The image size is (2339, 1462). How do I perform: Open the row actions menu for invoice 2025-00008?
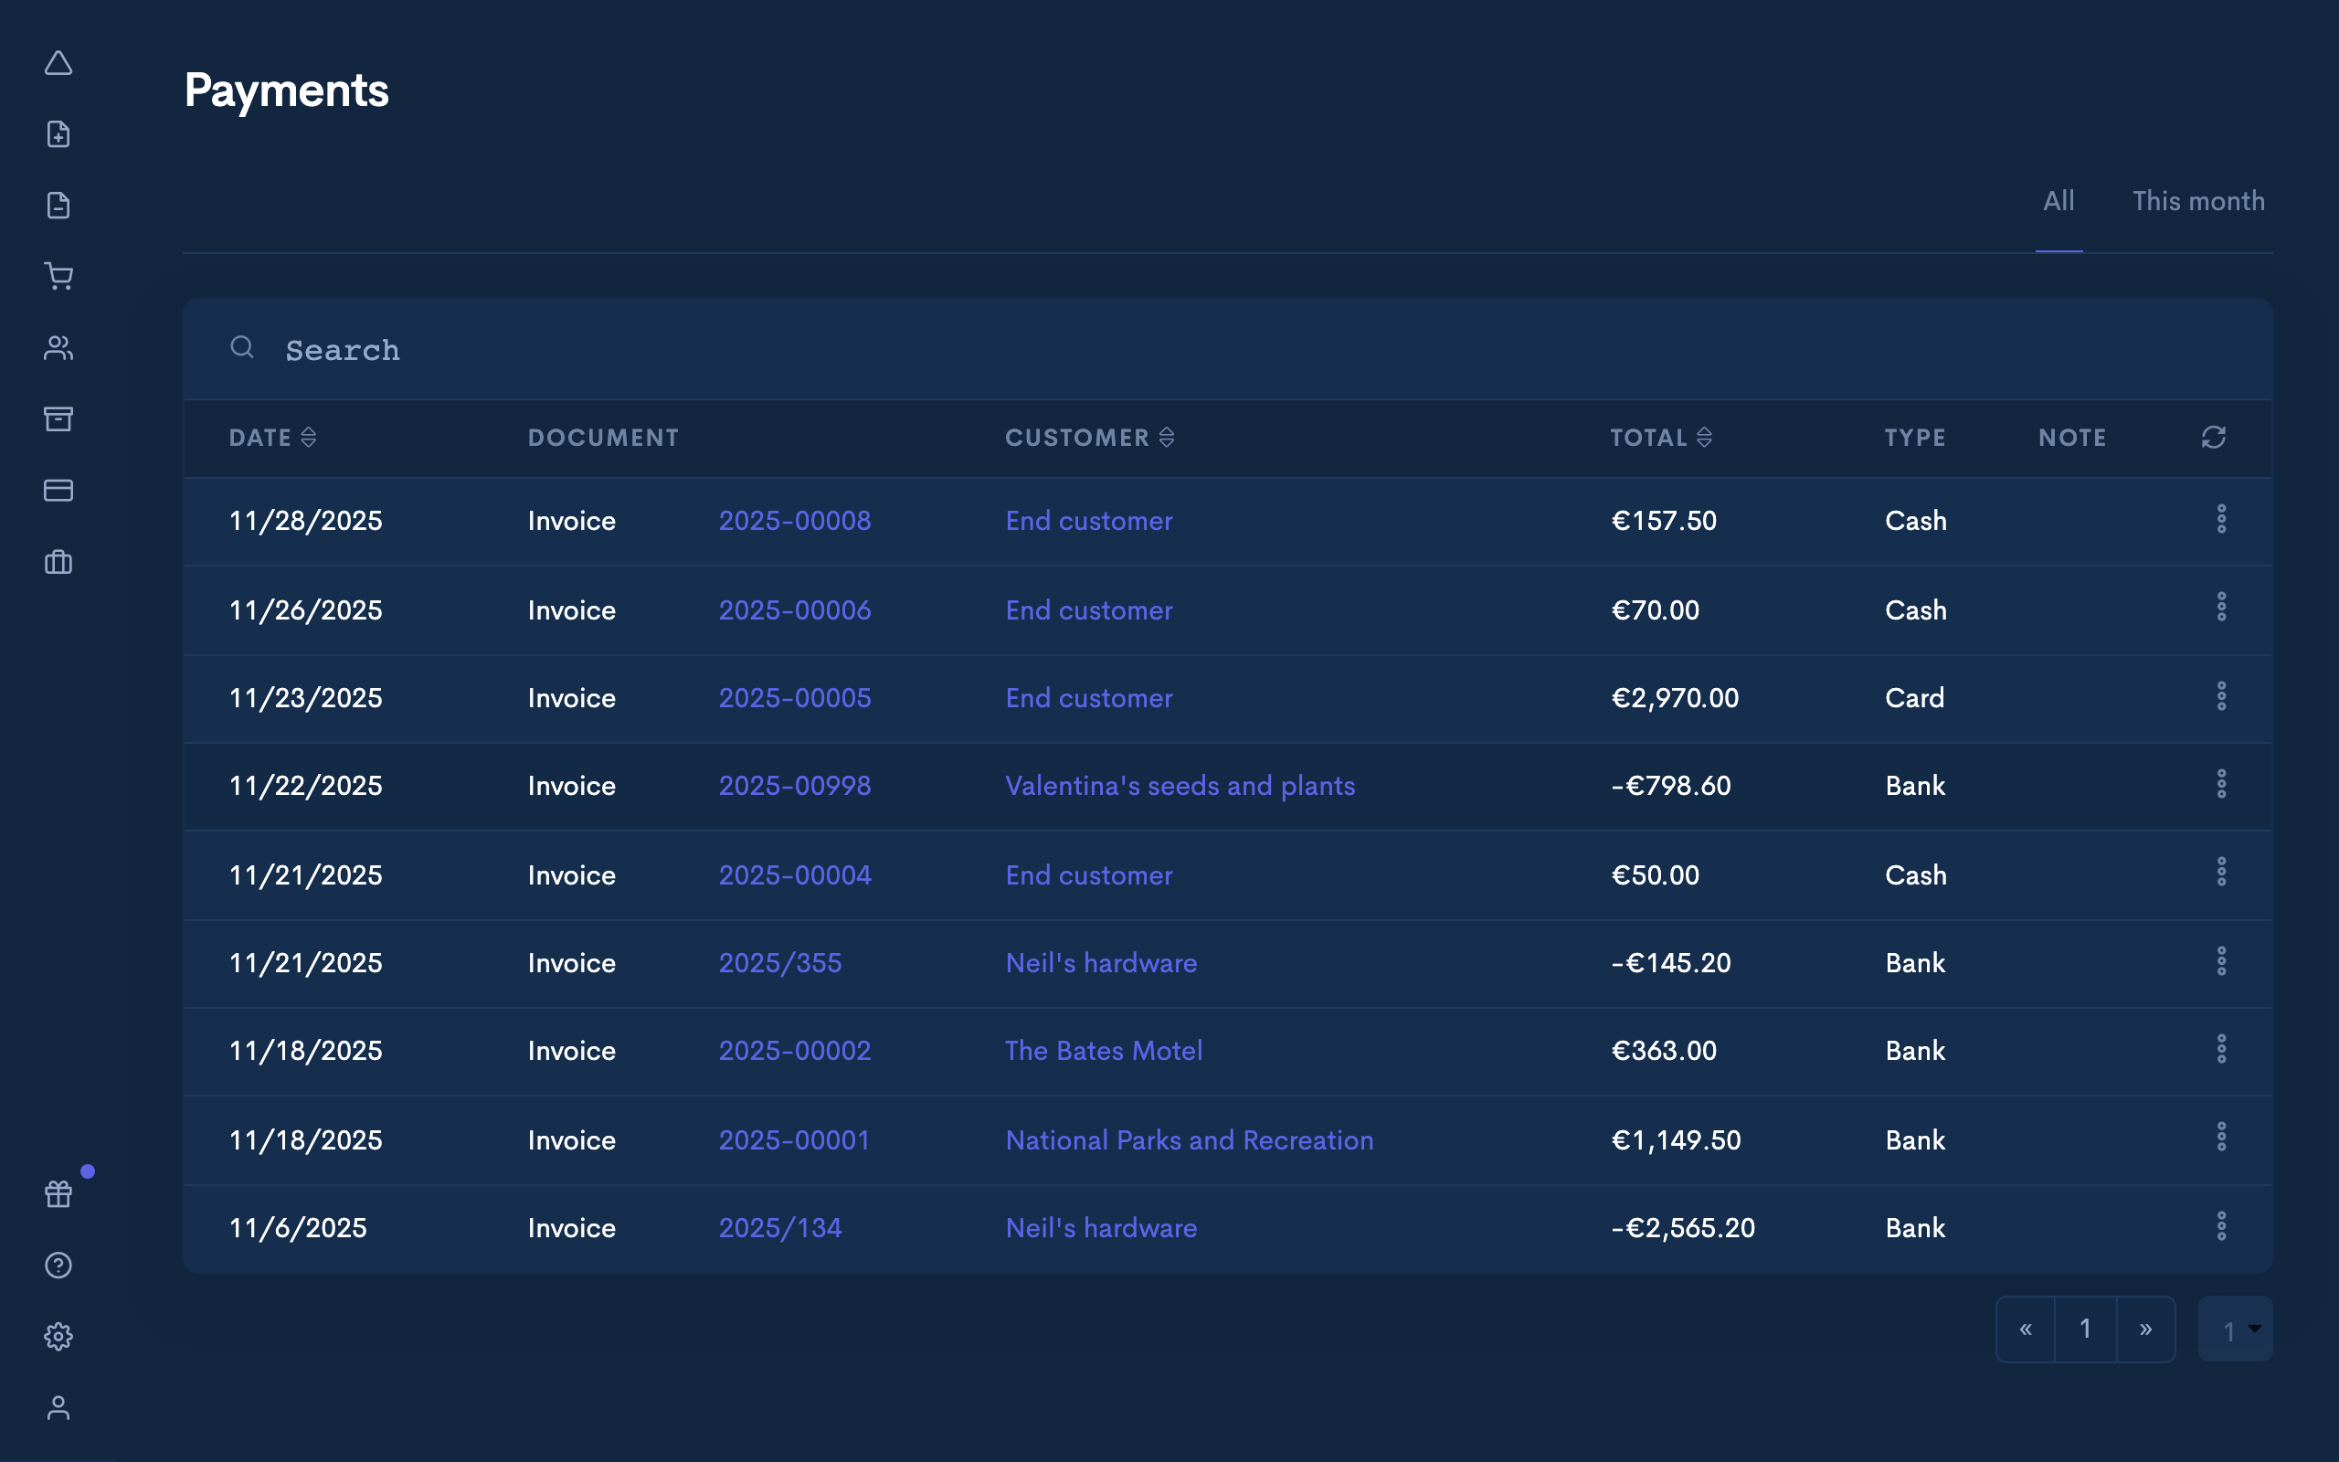(2222, 519)
